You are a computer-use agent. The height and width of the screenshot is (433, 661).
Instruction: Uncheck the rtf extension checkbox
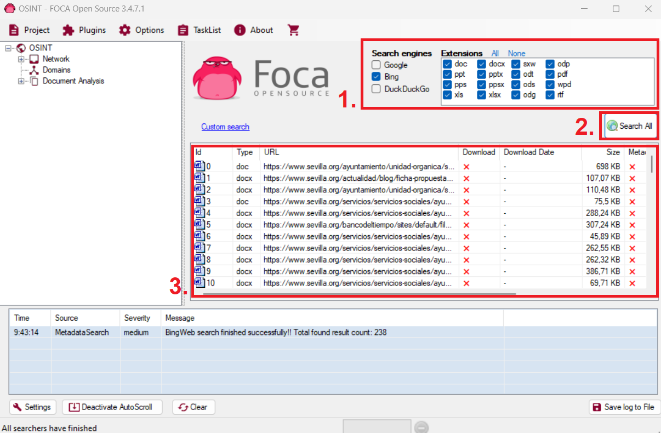point(550,95)
